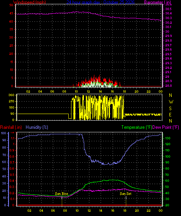Click the '29.9' barometer axis value
Image resolution: width=181 pixels, height=216 pixels.
click(168, 36)
